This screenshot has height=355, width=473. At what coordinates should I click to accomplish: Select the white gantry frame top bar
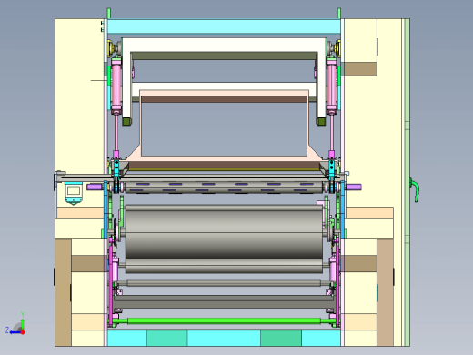(224, 45)
